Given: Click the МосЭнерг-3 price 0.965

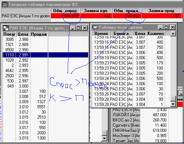Looking at the screenshot, I should click(162, 136).
